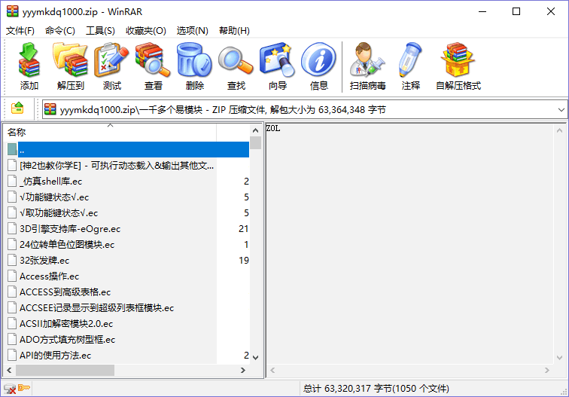Click comment pane scroll right arrow
This screenshot has width=569, height=397.
coord(547,370)
